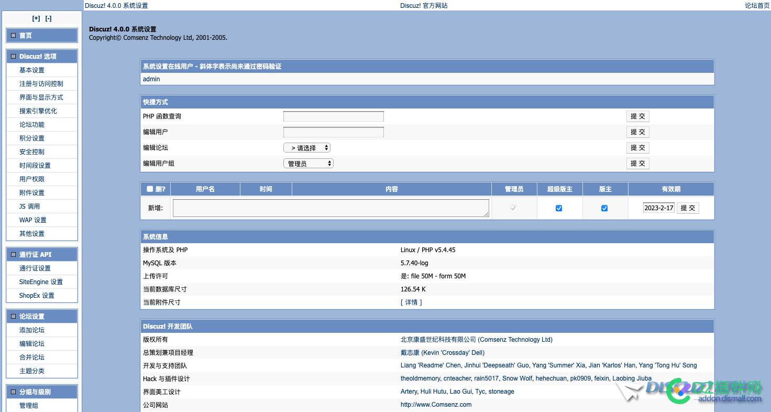Open 搜索引擎优化 in sidebar
Screen dimensions: 771x412
[38, 111]
